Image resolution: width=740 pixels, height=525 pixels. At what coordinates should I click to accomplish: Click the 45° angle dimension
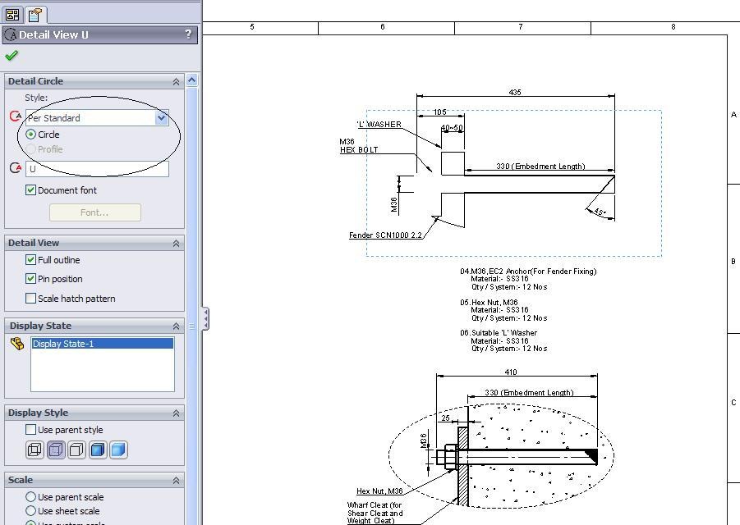[x=600, y=212]
